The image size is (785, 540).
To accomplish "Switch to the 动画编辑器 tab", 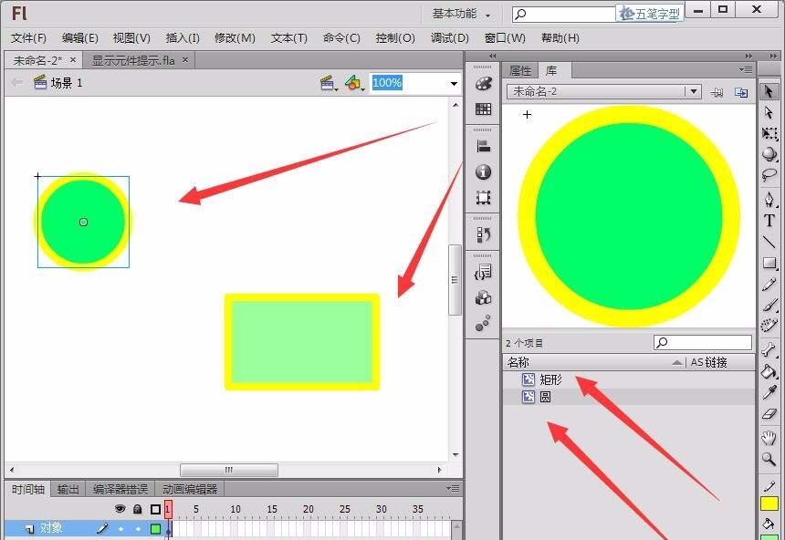I will [x=190, y=489].
